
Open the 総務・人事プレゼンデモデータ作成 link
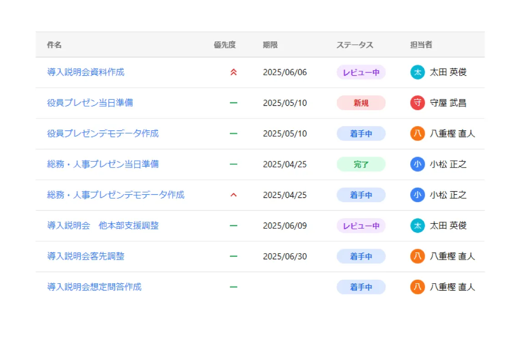coord(116,195)
